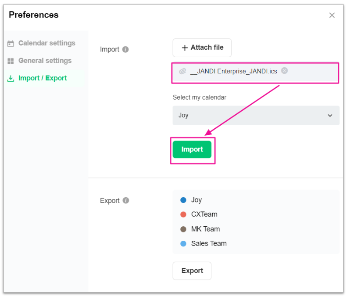Choose the CXTeam calendar in export list

[x=204, y=214]
